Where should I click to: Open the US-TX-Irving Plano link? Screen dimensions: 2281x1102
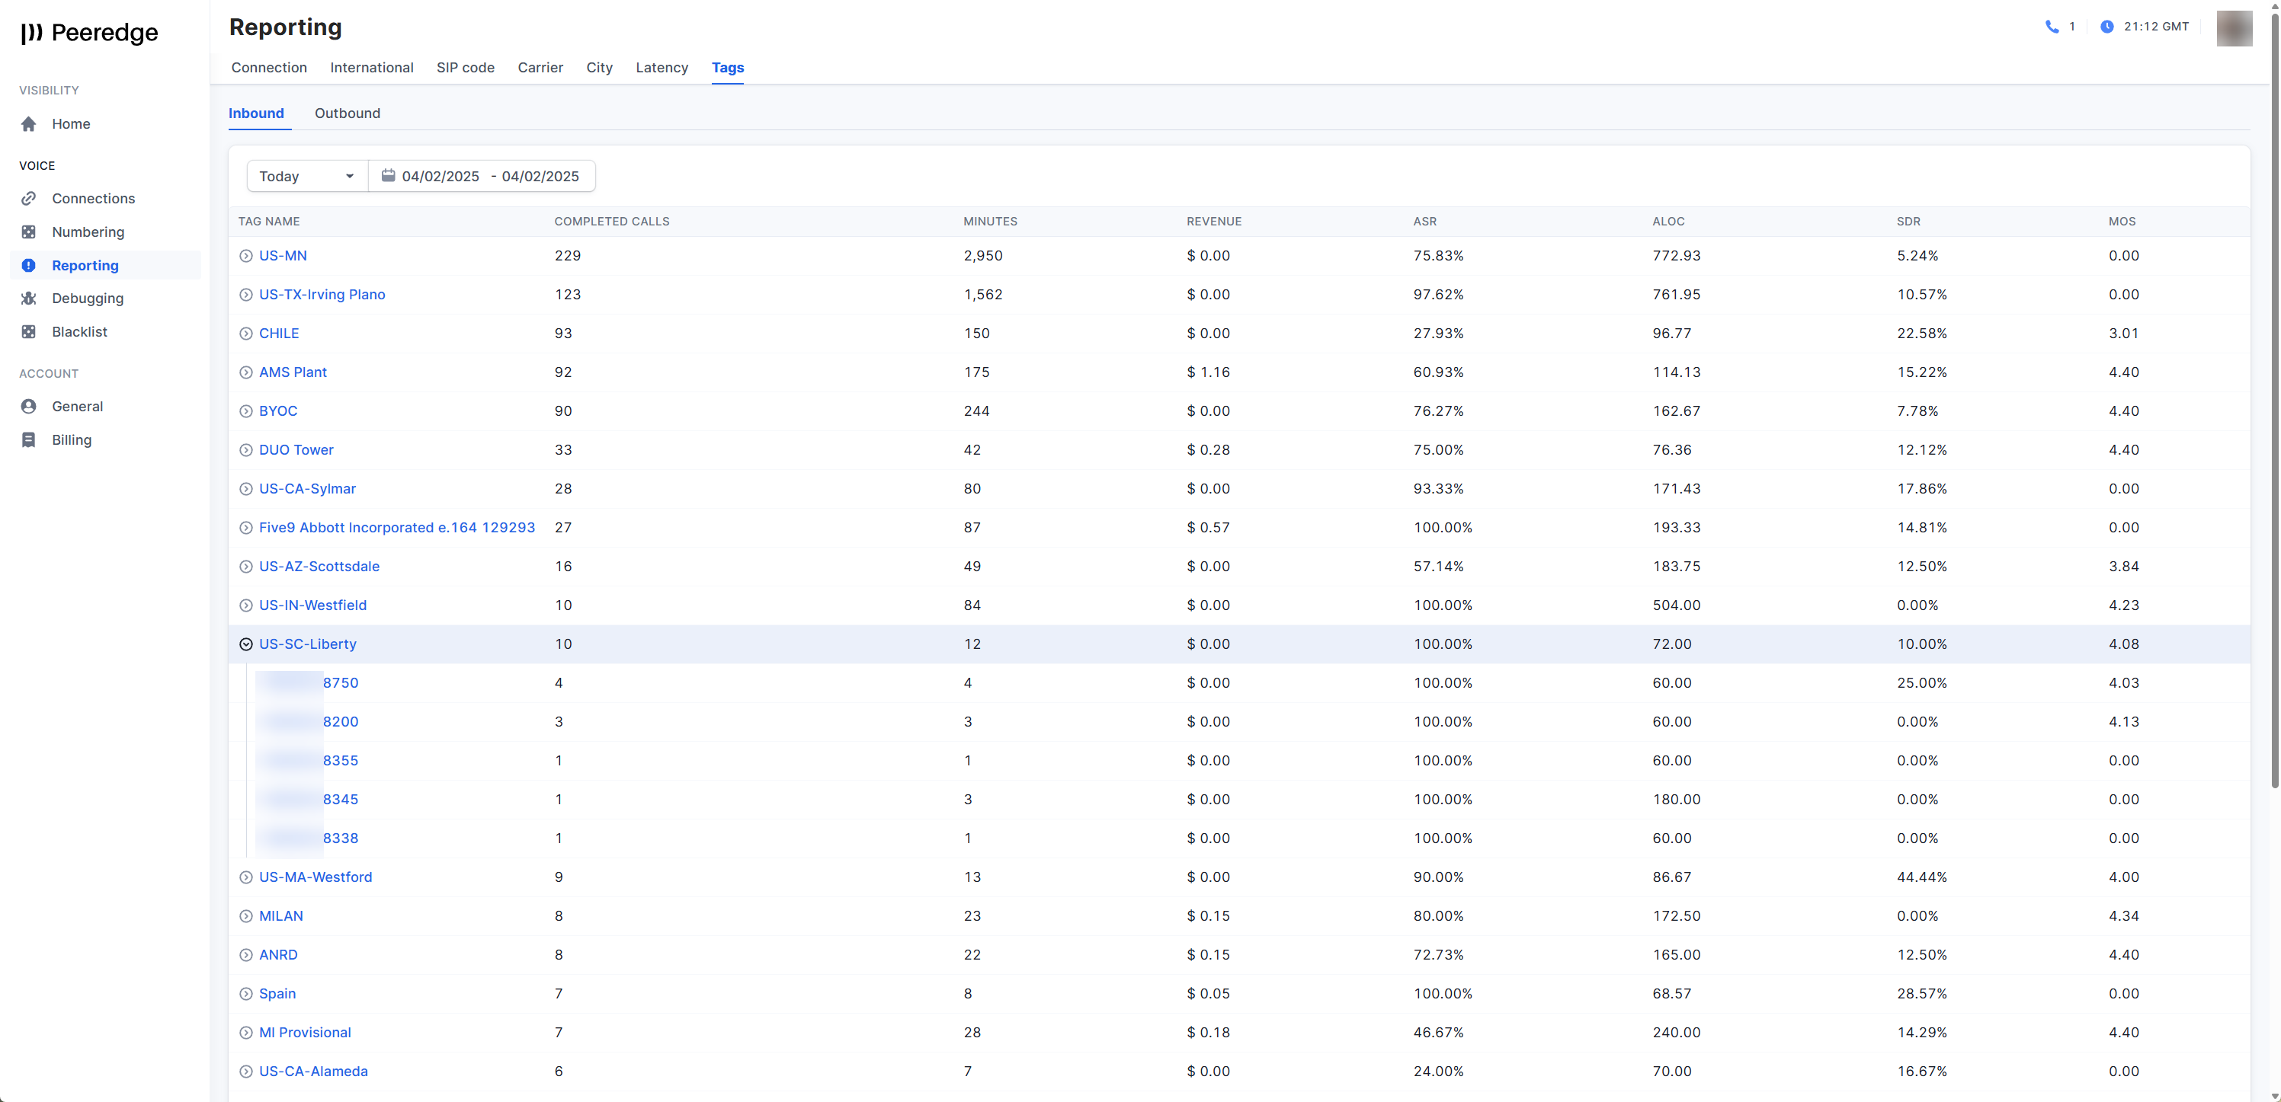pyautogui.click(x=322, y=295)
